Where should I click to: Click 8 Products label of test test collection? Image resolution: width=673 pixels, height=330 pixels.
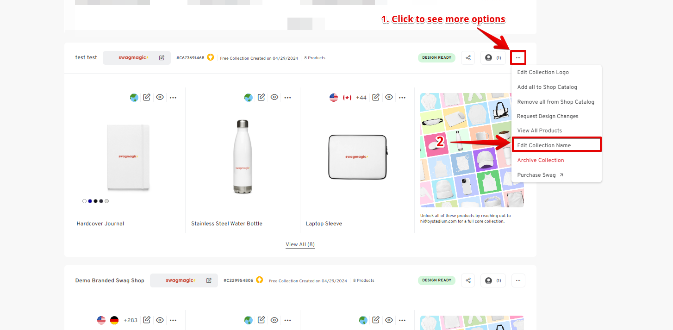tap(315, 58)
